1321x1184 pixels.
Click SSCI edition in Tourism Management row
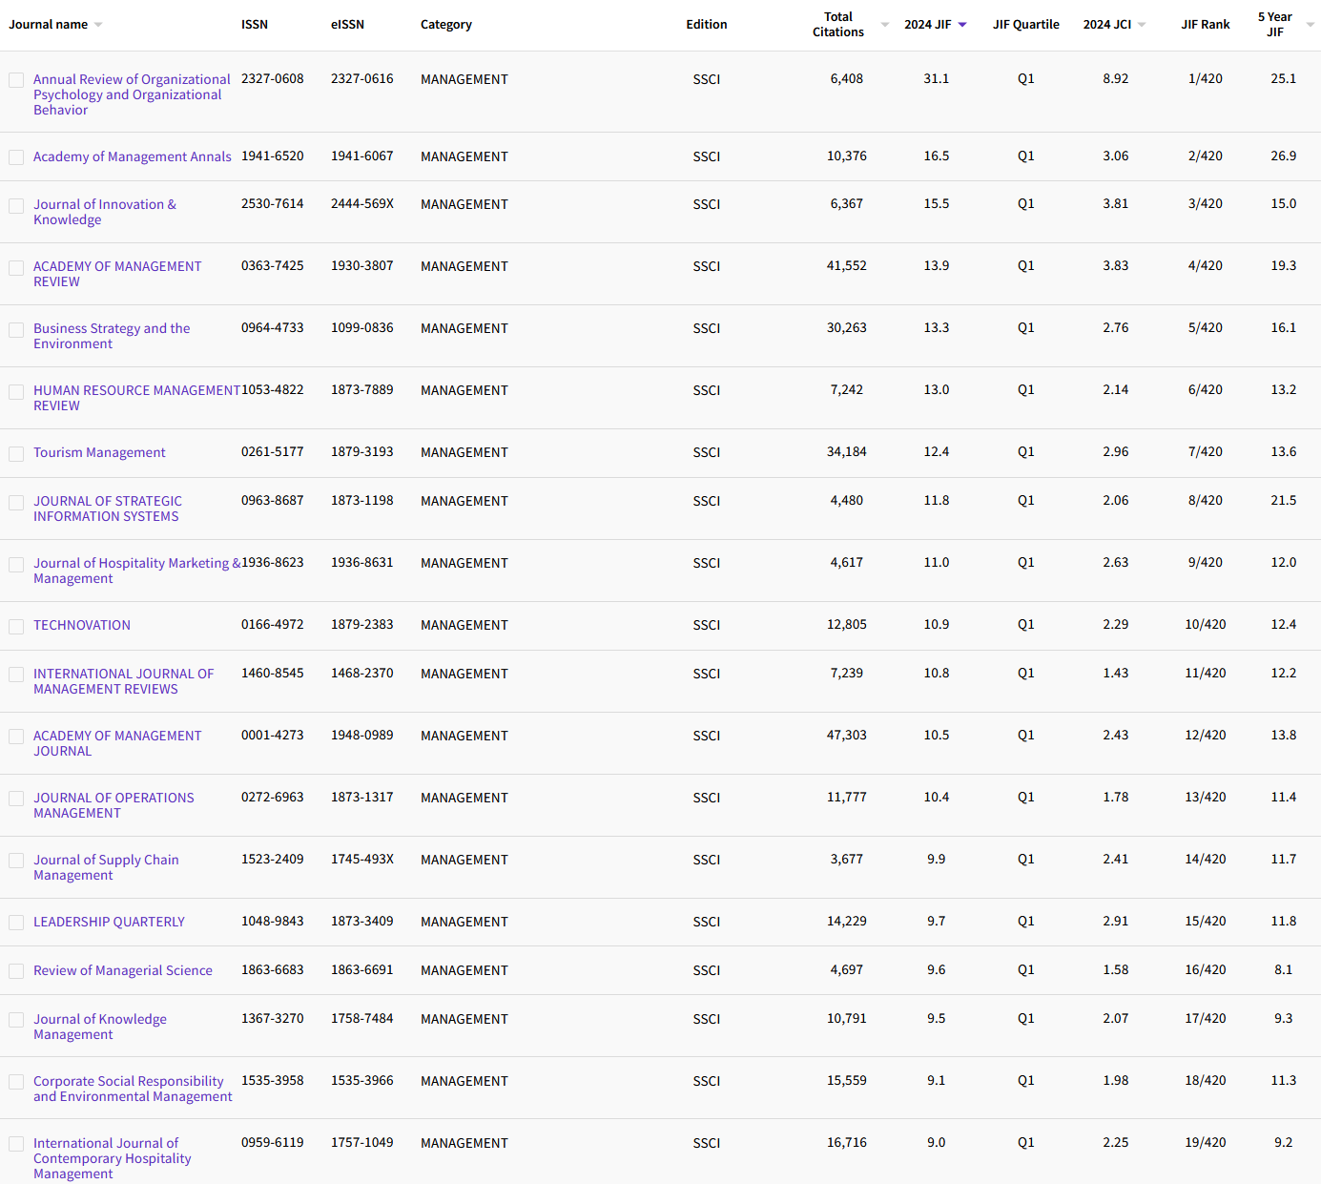pos(707,452)
